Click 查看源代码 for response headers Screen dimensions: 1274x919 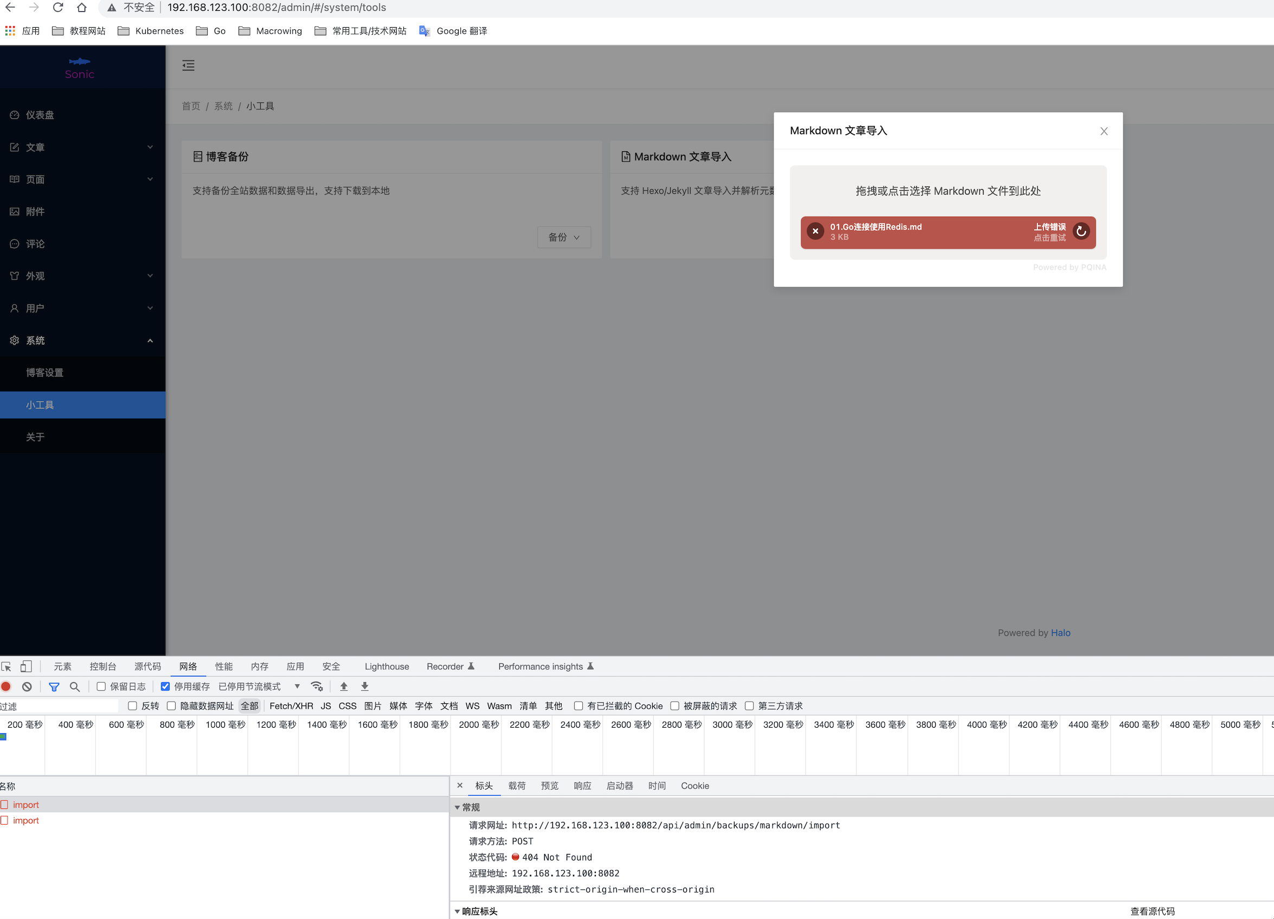(x=1153, y=910)
